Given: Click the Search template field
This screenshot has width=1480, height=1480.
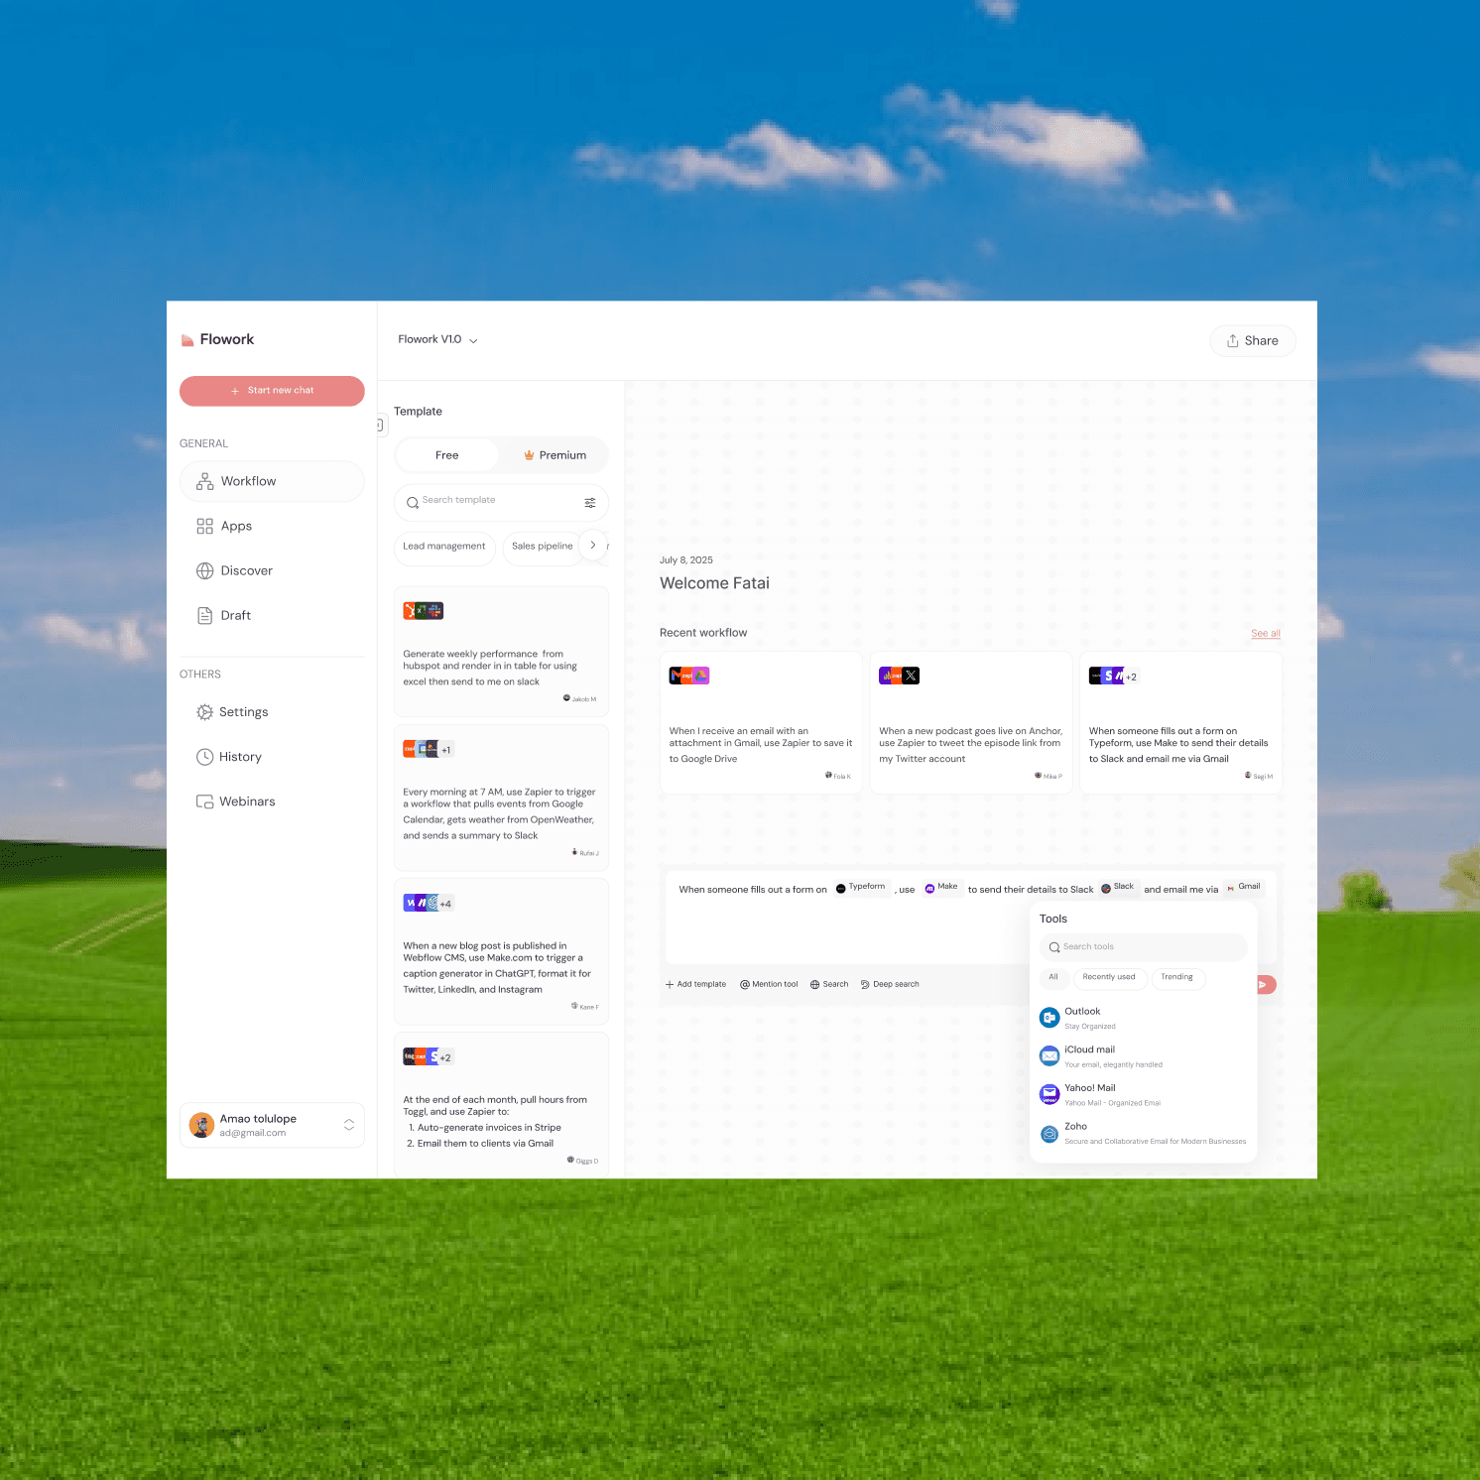Looking at the screenshot, I should click(x=501, y=502).
